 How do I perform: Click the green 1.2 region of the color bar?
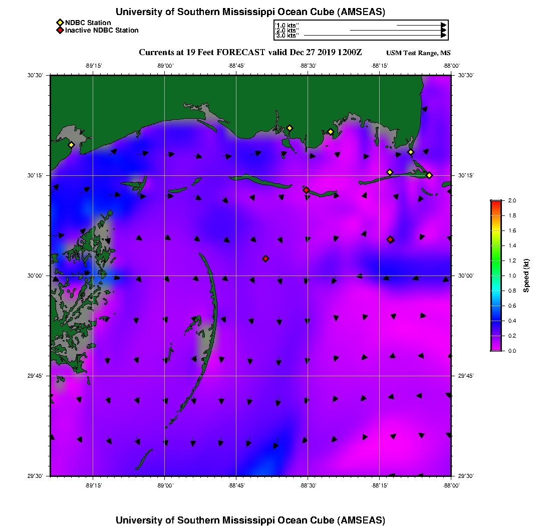(496, 261)
